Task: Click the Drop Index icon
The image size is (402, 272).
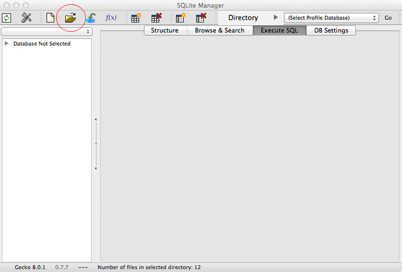Action: coord(201,18)
